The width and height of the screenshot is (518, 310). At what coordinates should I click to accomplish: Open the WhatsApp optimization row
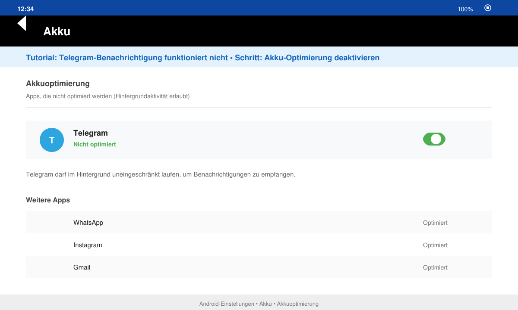point(259,223)
